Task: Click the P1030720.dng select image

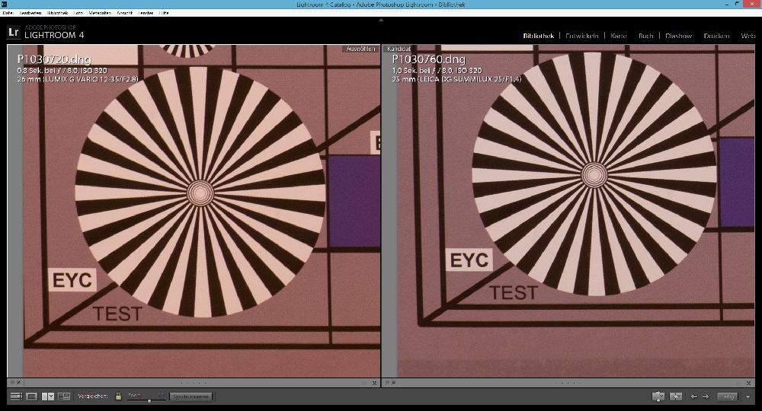Action: [x=194, y=211]
